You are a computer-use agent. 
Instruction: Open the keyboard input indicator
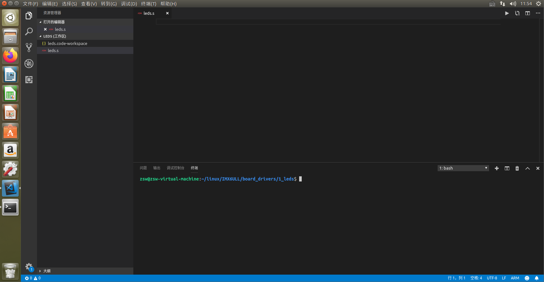click(x=492, y=4)
